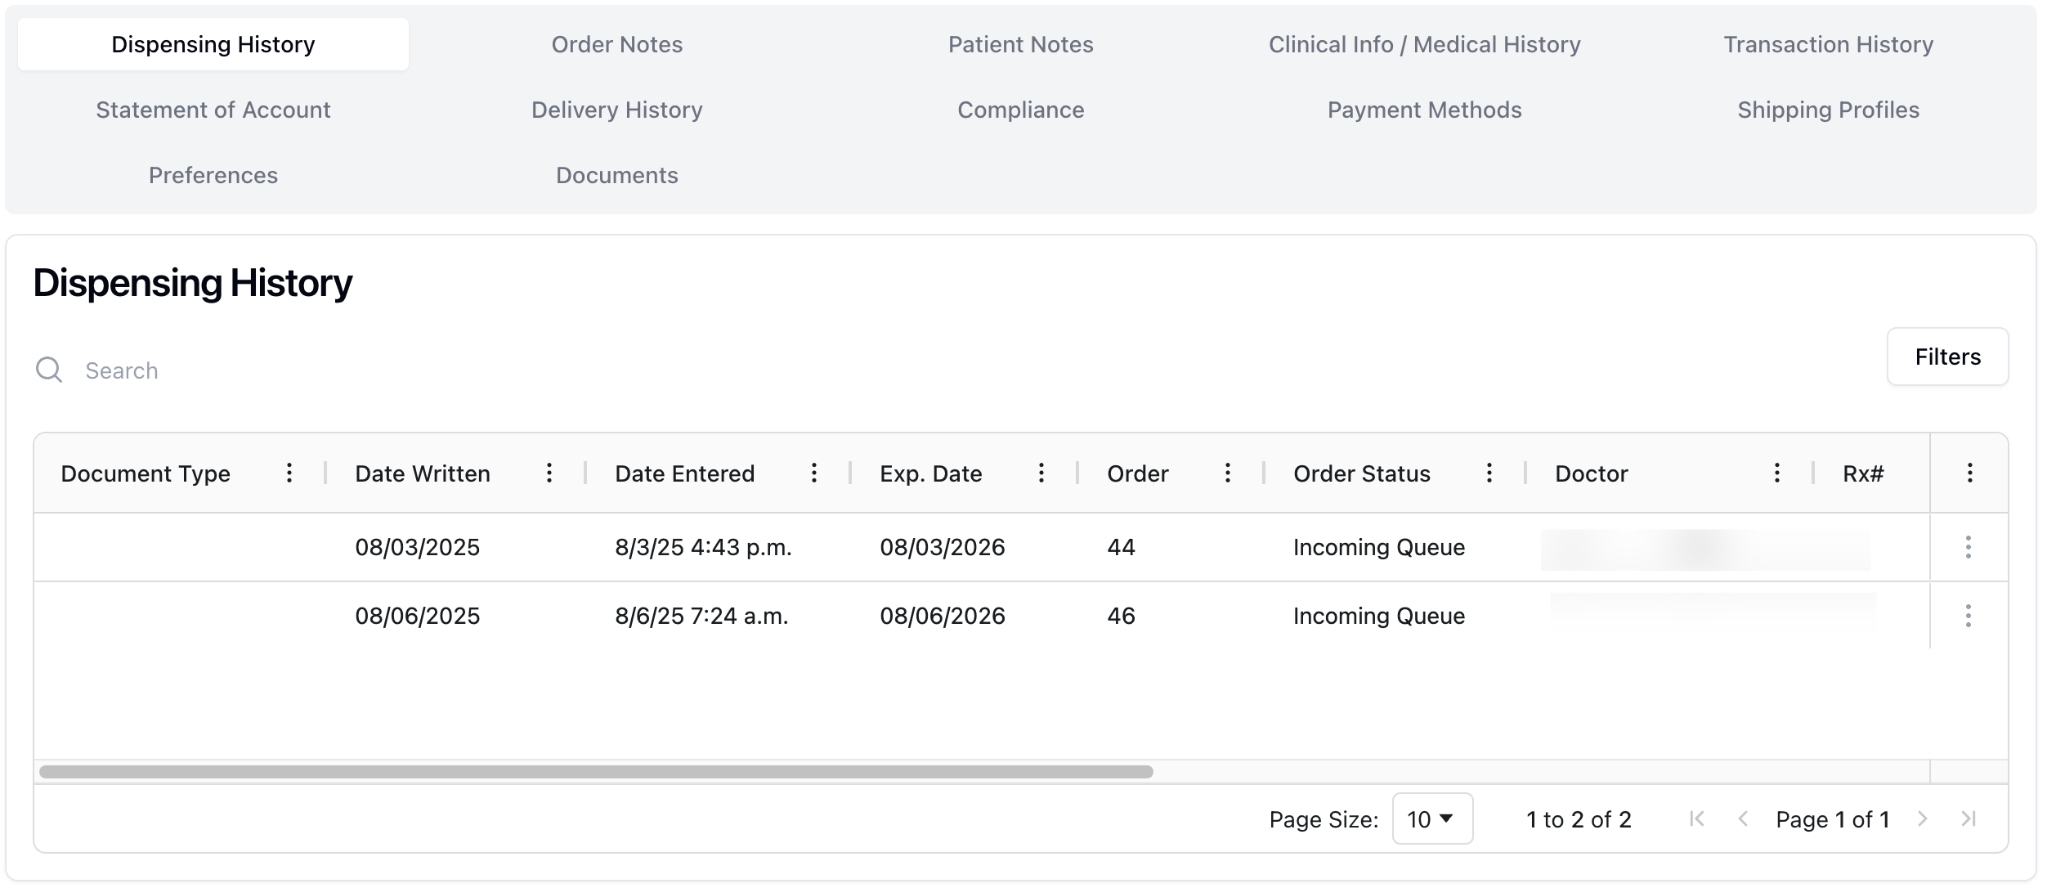The width and height of the screenshot is (2047, 888).
Task: Open the Documents tab
Action: pos(616,175)
